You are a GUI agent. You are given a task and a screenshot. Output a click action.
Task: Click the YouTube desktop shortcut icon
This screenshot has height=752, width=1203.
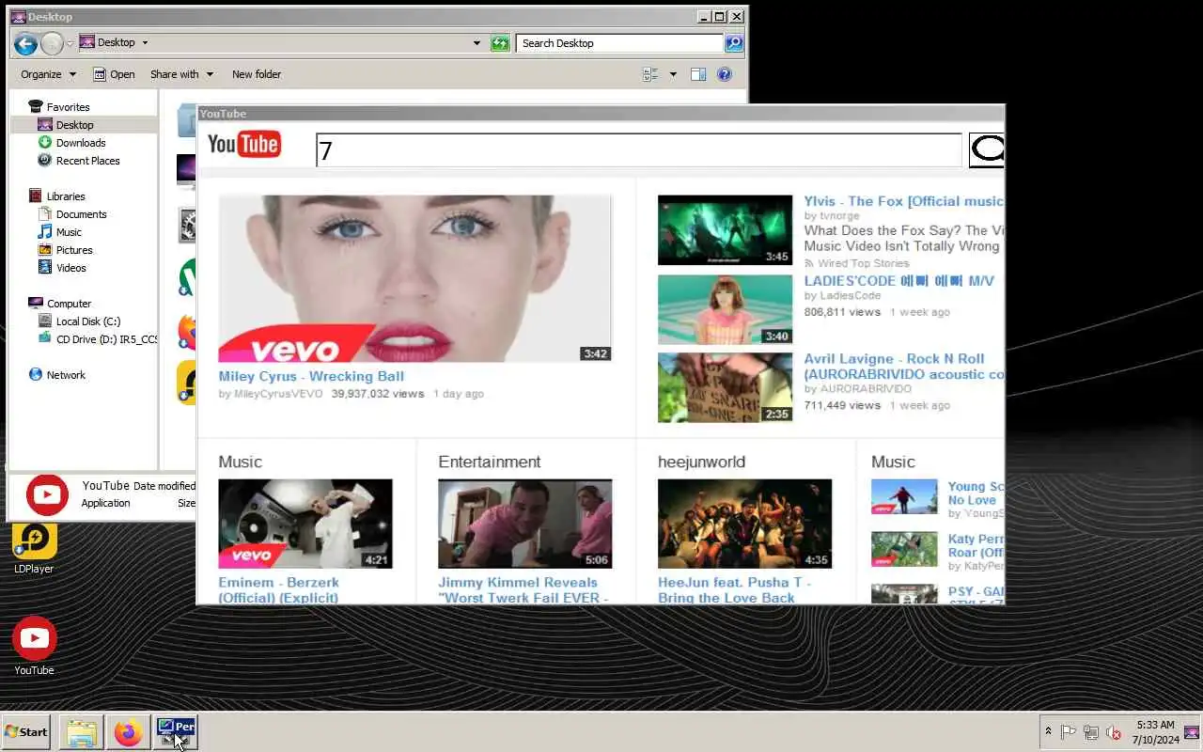(34, 645)
